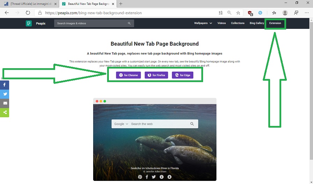
Task: Click the Seekühe im Ichetucknee River caption
Action: 155,168
